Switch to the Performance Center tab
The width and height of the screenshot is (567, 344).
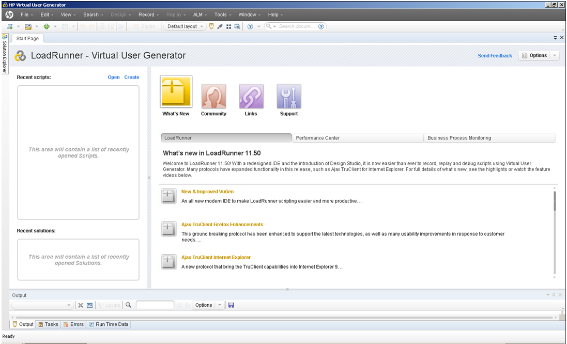click(358, 138)
